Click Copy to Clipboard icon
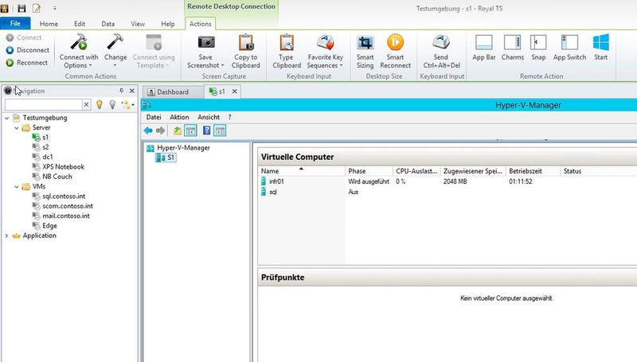 [x=246, y=42]
